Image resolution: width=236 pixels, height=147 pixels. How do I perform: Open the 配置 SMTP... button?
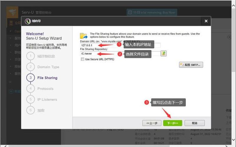[191, 65]
